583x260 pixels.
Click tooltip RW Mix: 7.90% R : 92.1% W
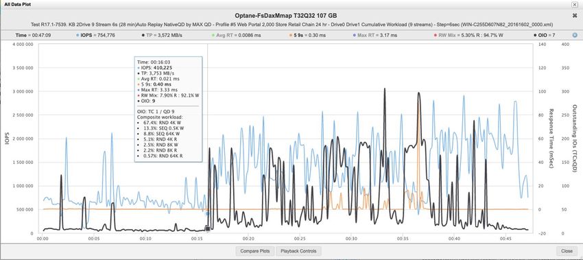168,95
